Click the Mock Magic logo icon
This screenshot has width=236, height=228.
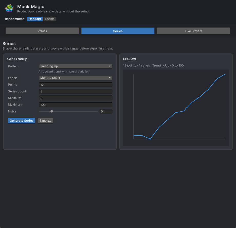click(9, 8)
